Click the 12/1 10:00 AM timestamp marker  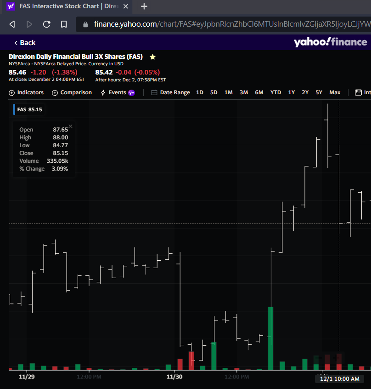point(339,379)
